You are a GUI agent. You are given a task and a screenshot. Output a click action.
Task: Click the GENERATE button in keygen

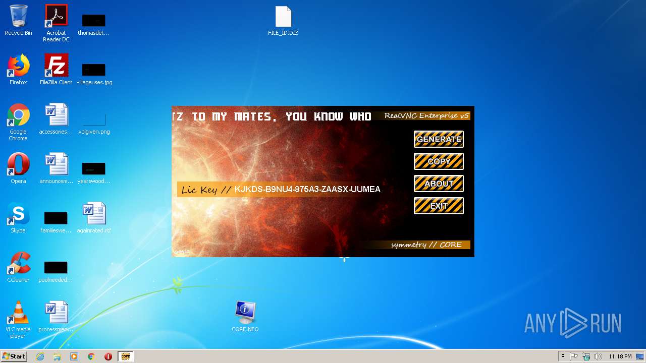439,139
